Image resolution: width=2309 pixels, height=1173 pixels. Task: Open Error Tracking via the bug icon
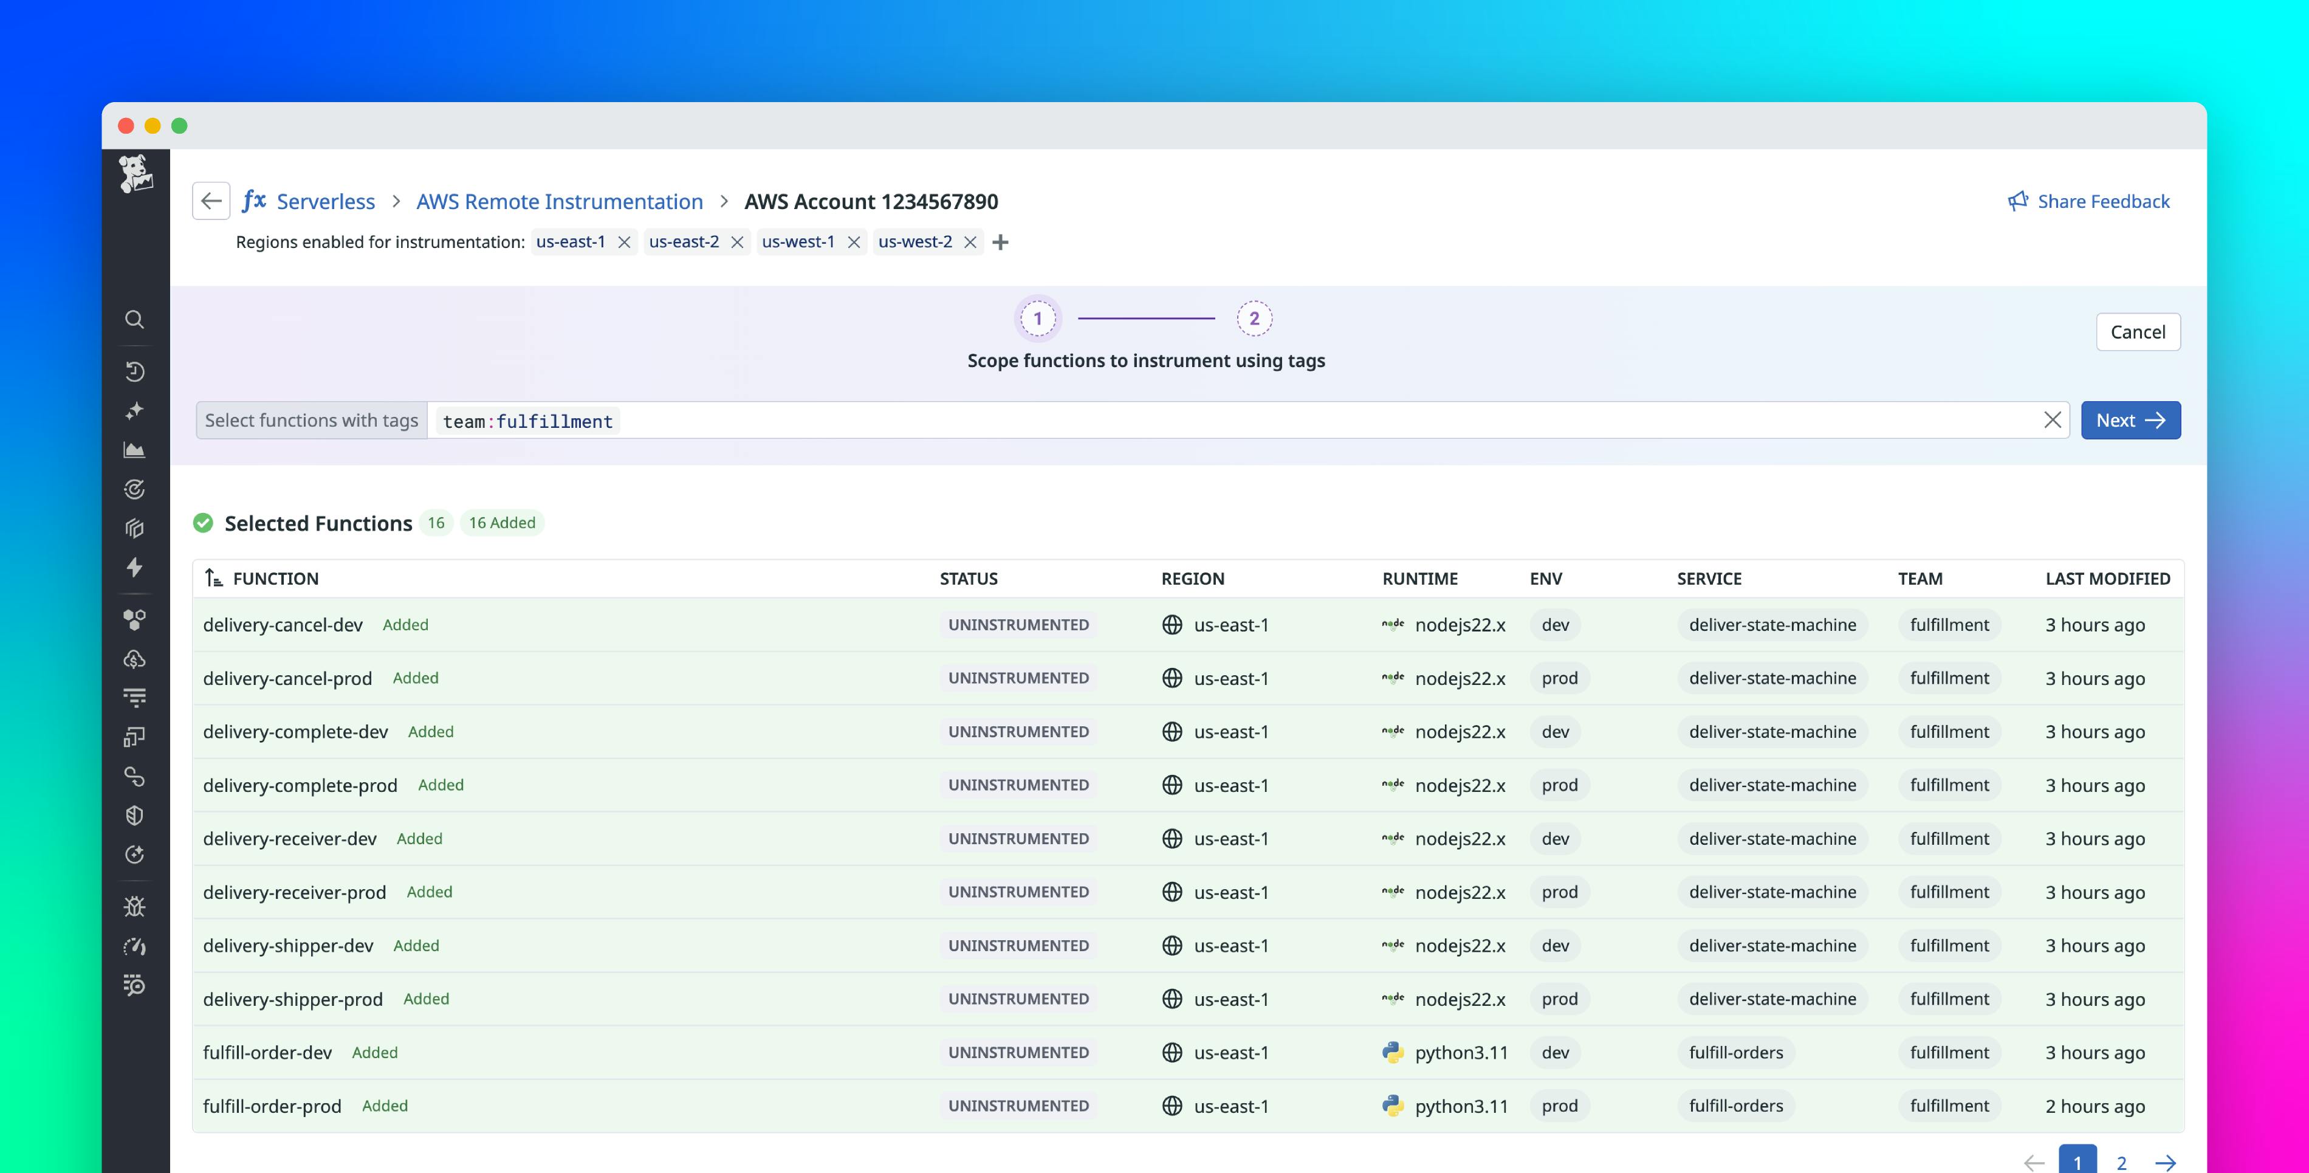coord(134,906)
